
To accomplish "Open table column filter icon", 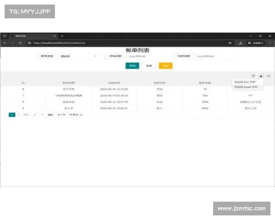I will tap(253, 76).
